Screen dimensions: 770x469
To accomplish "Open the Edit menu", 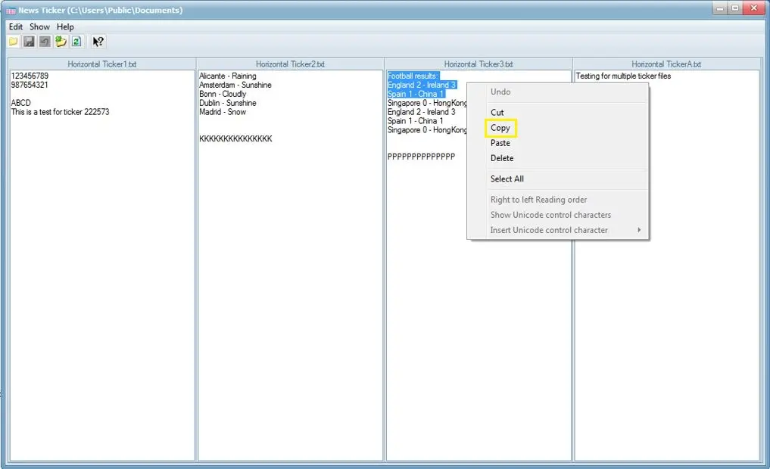I will click(x=15, y=26).
